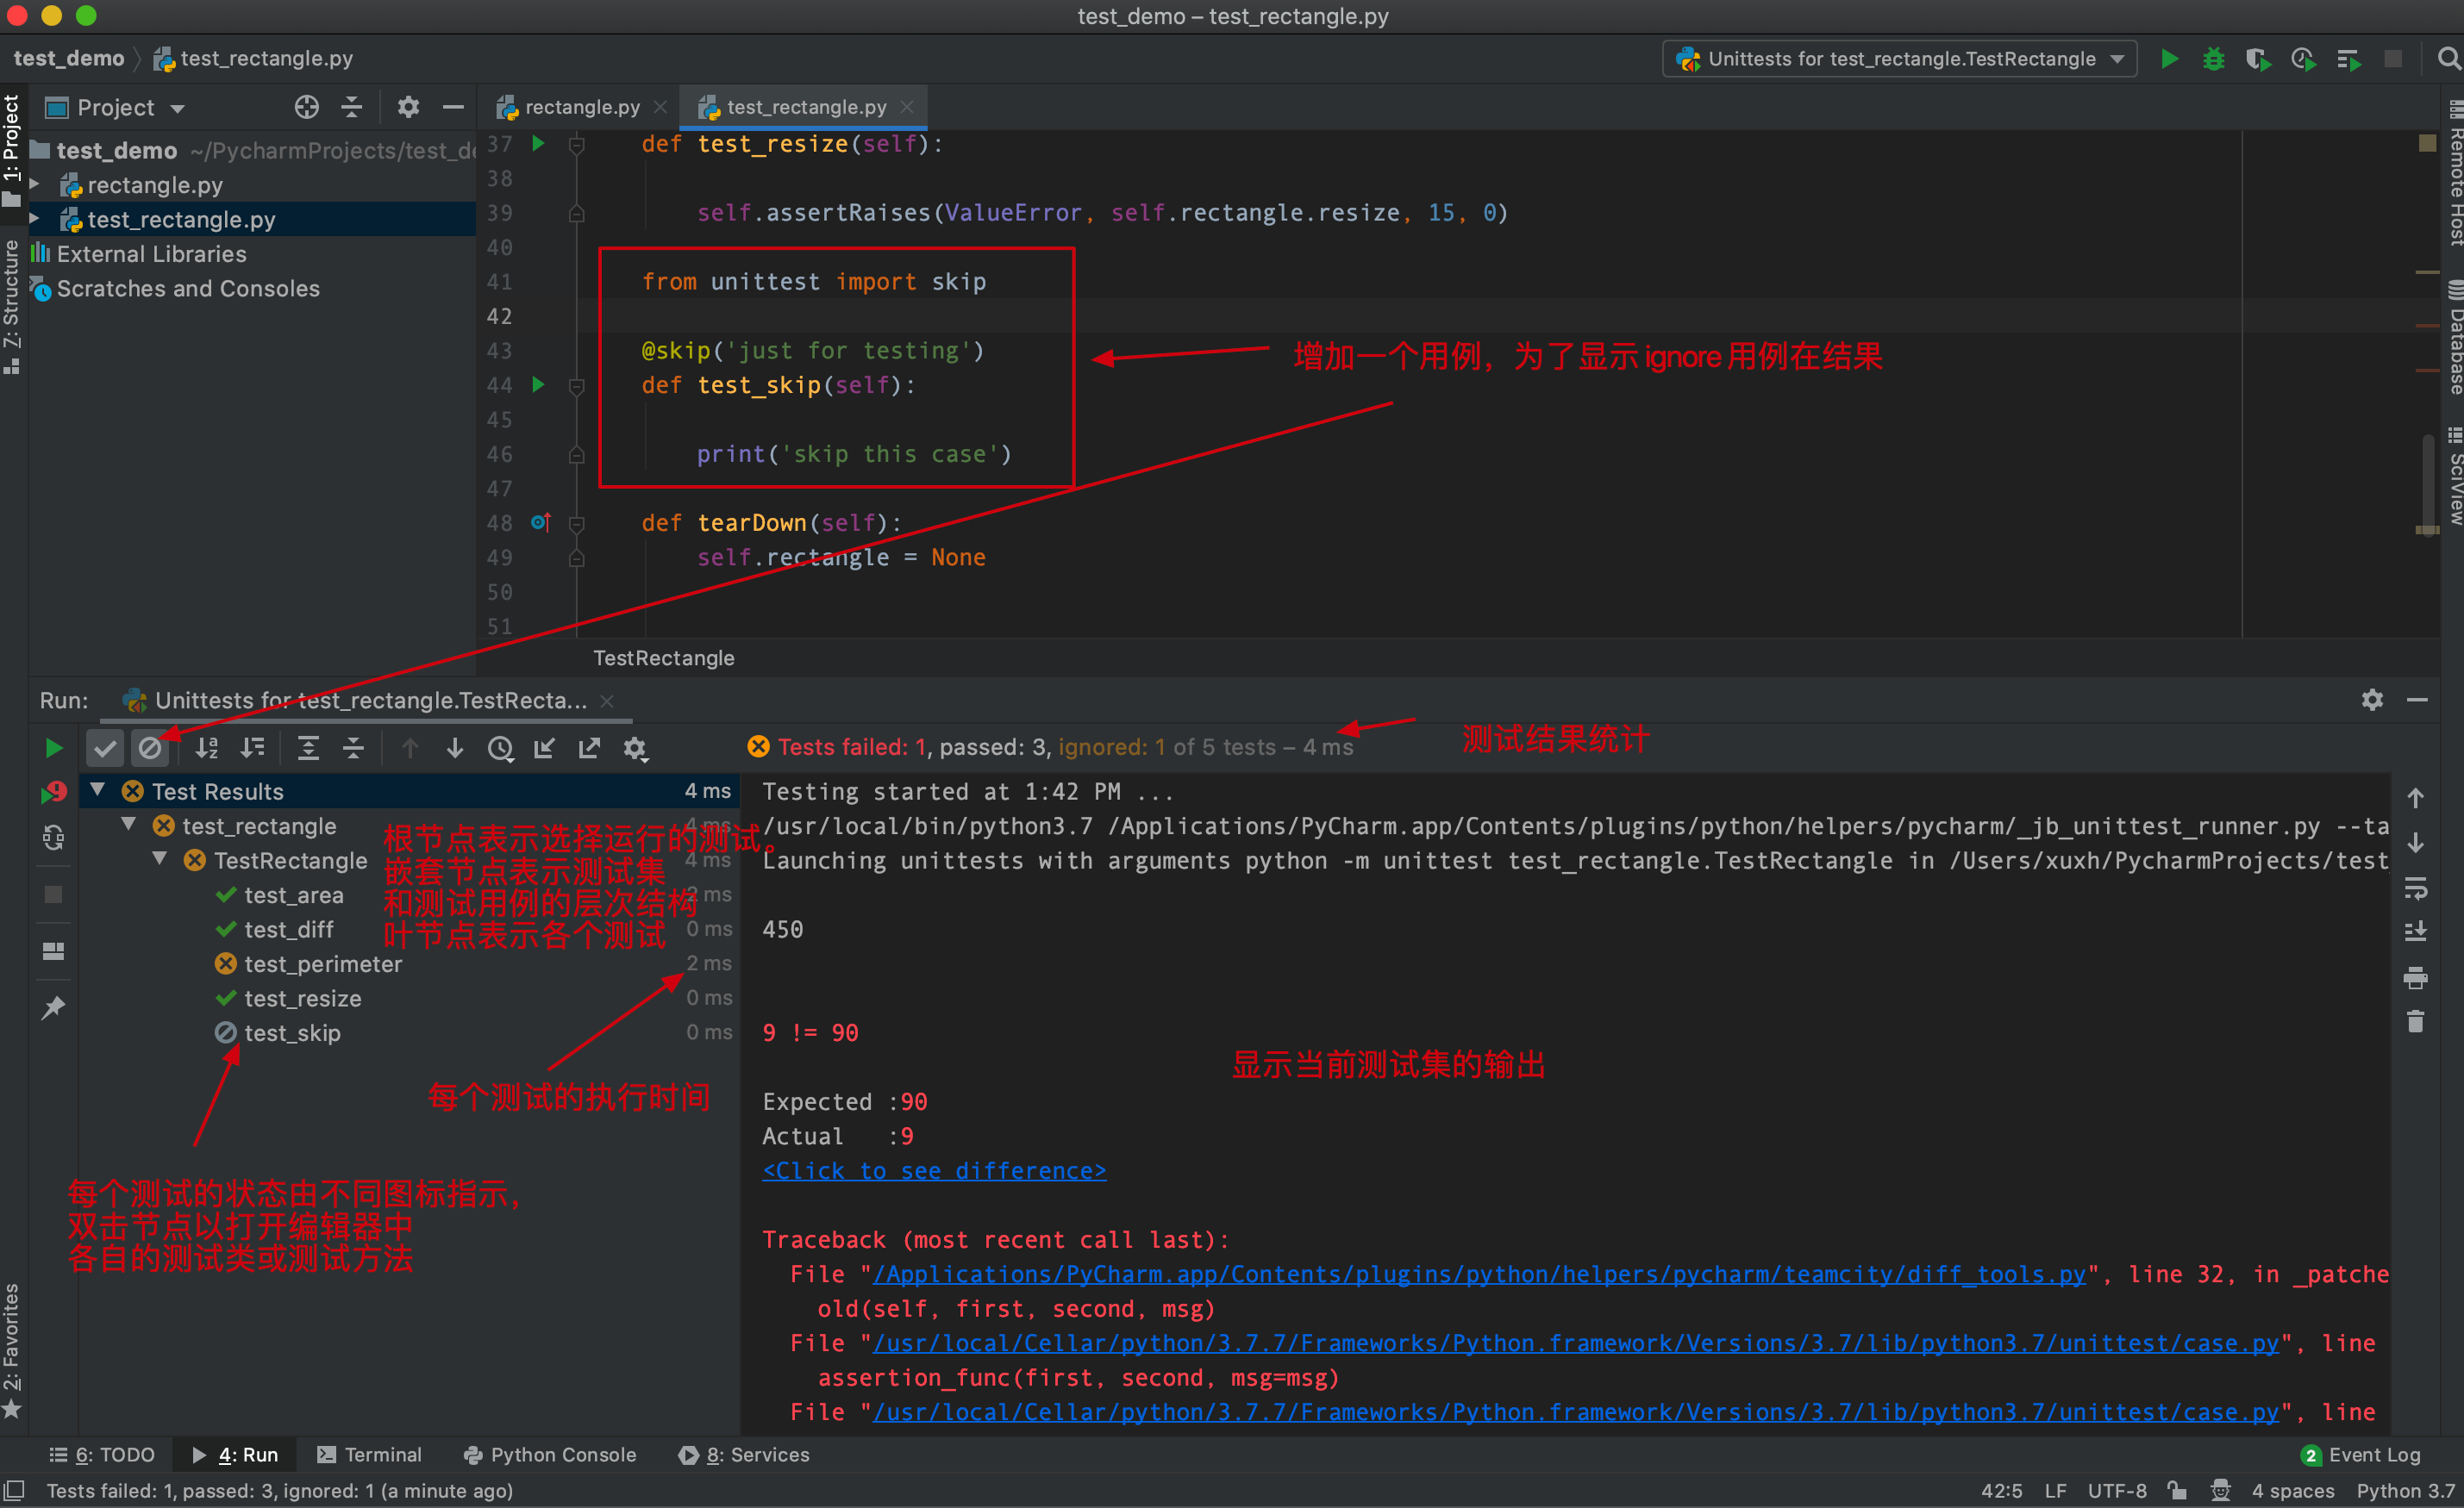Open Run panel settings gear
The height and width of the screenshot is (1508, 2464).
click(x=2372, y=700)
